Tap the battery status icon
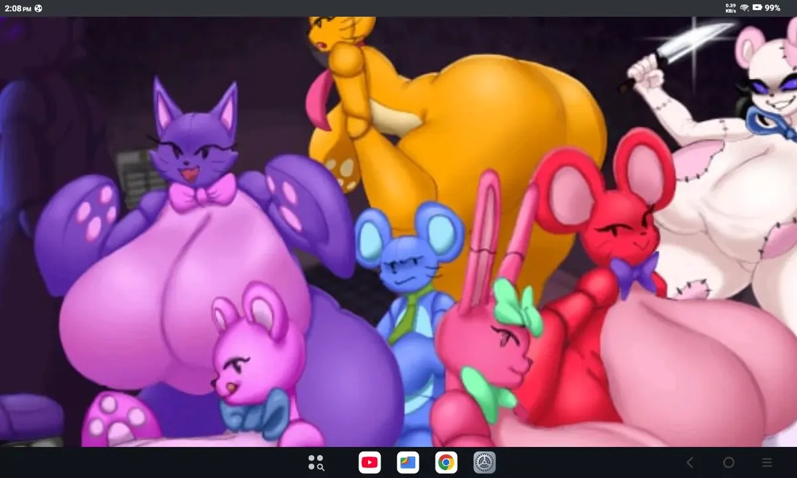Screen dimensions: 797x478 tap(757, 8)
